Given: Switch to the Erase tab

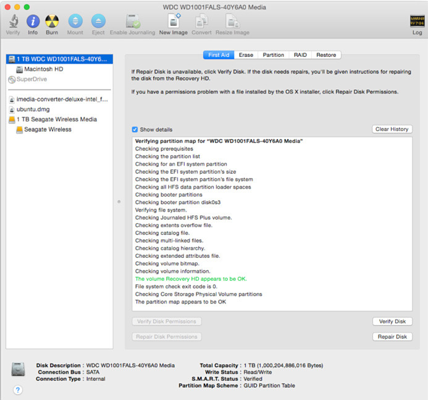Looking at the screenshot, I should pos(246,55).
